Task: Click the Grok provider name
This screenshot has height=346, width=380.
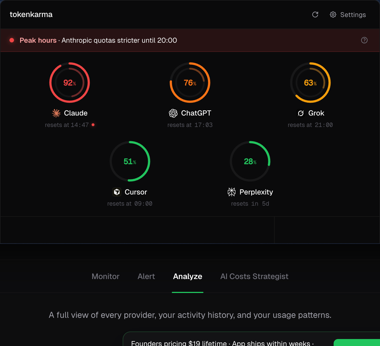Action: (x=316, y=113)
